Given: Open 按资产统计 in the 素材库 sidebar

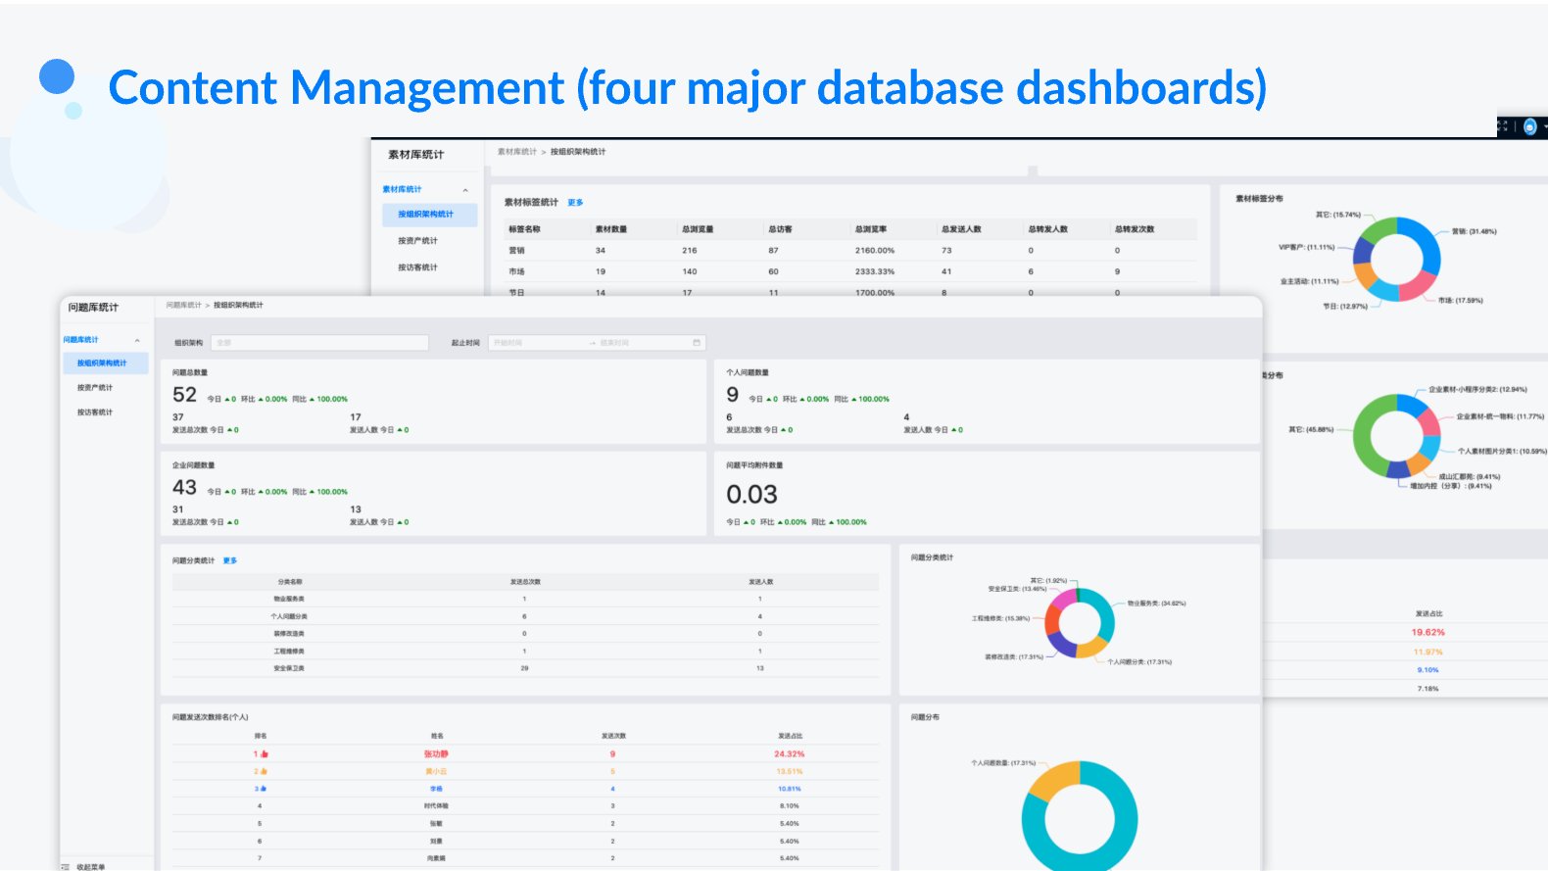Looking at the screenshot, I should pyautogui.click(x=417, y=241).
